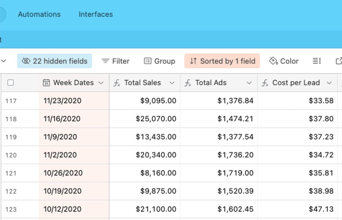Open the Group options
342x220 pixels.
click(x=159, y=61)
